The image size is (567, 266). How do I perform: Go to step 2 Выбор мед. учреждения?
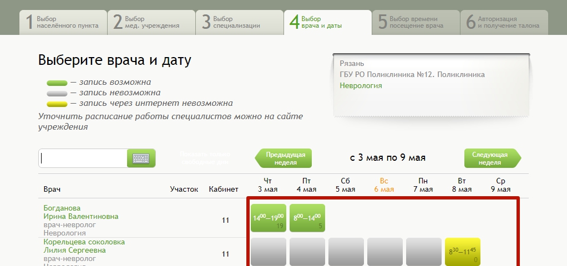(x=151, y=22)
